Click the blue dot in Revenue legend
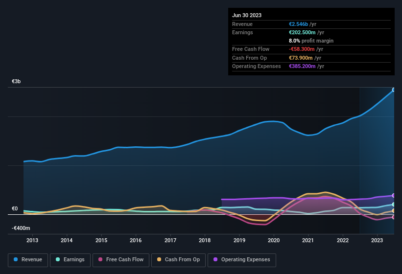This screenshot has width=402, height=274. point(16,260)
